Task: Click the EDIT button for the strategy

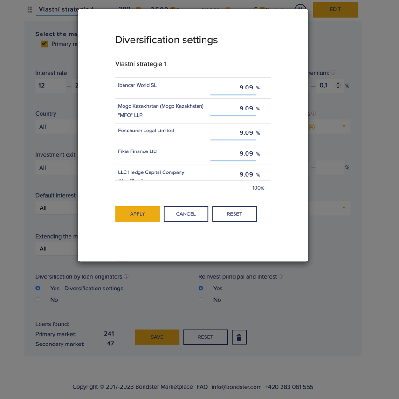Action: 335,10
